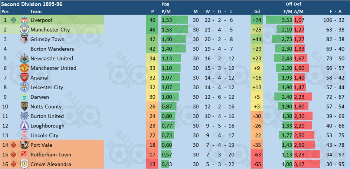
Task: Select the Arsenal crest icon
Action: tap(24, 77)
